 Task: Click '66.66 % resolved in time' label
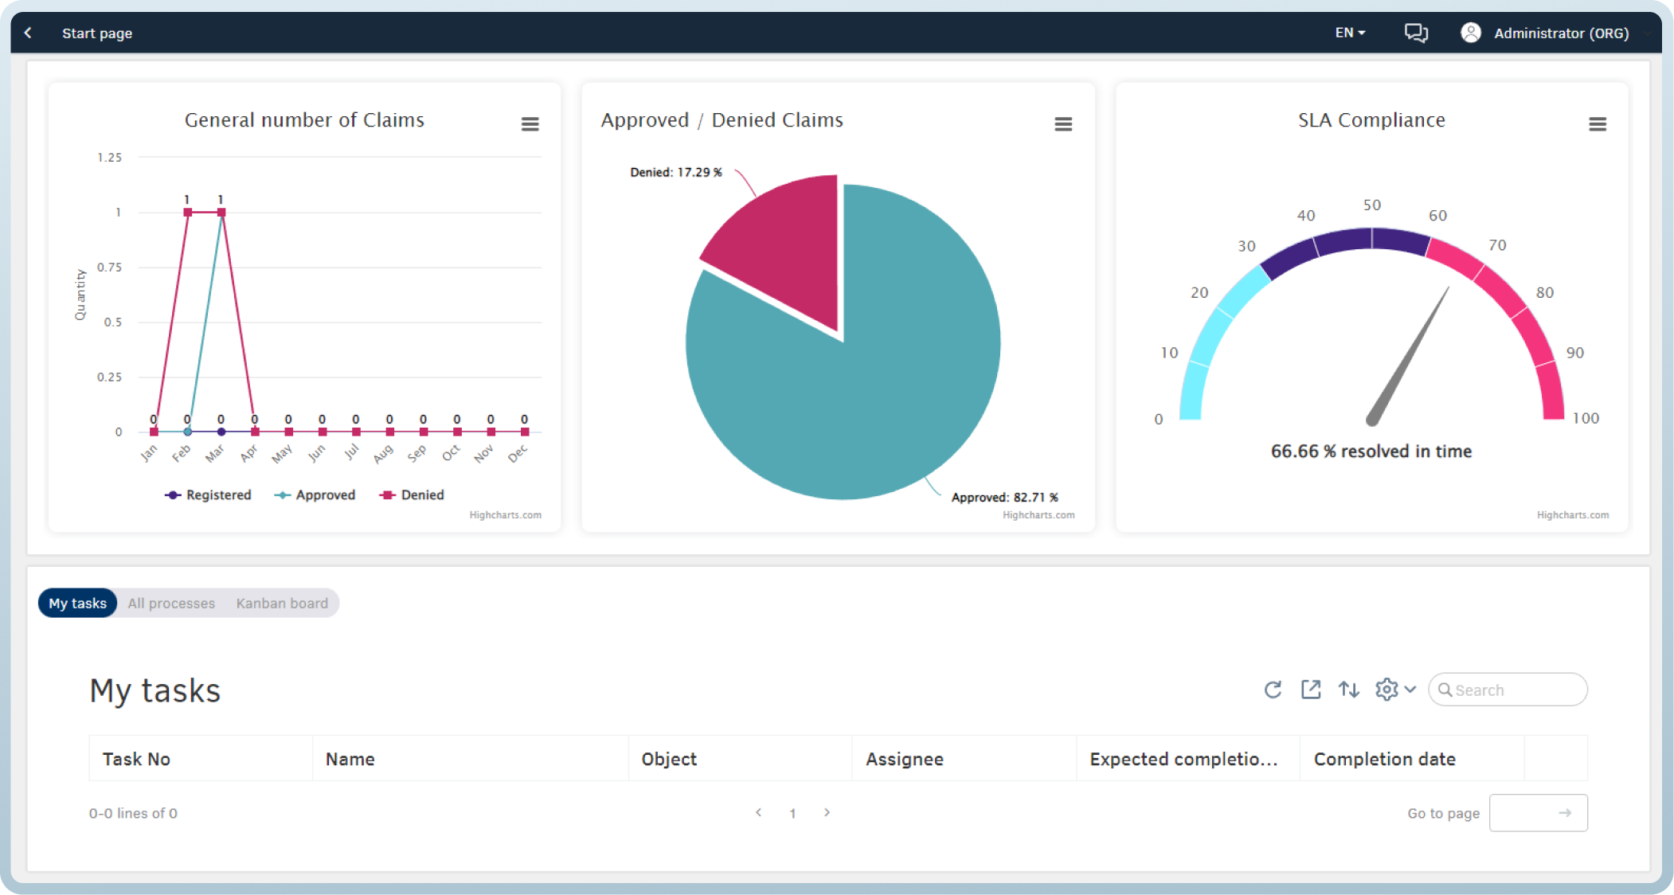tap(1371, 451)
